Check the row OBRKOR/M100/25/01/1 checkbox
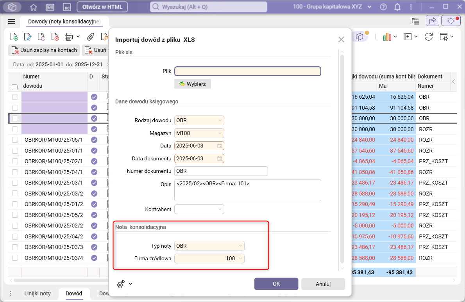 [15, 151]
